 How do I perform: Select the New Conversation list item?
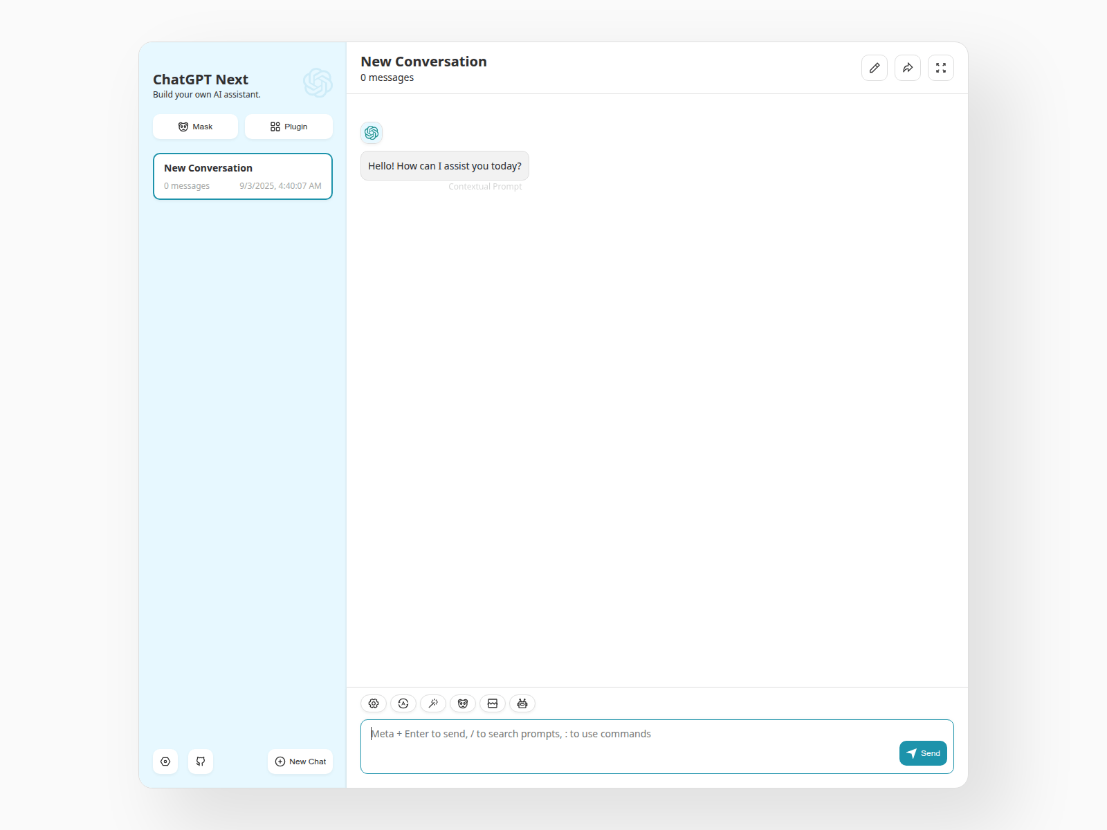point(243,176)
